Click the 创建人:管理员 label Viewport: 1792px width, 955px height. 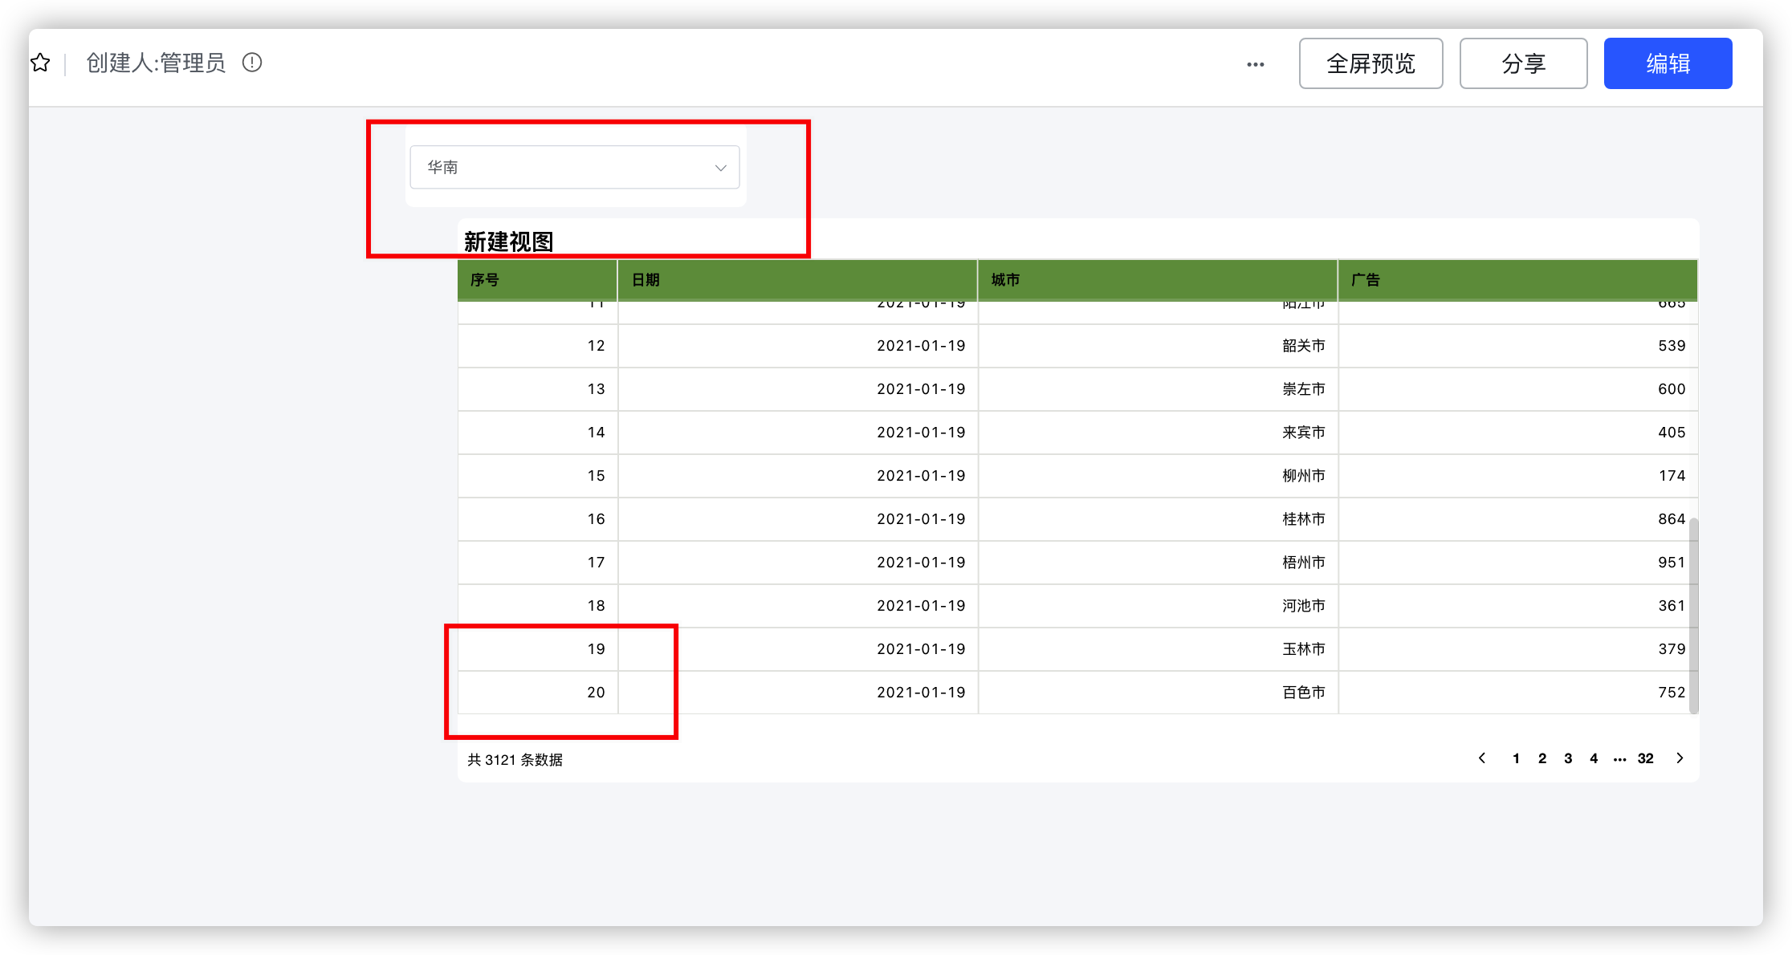156,63
